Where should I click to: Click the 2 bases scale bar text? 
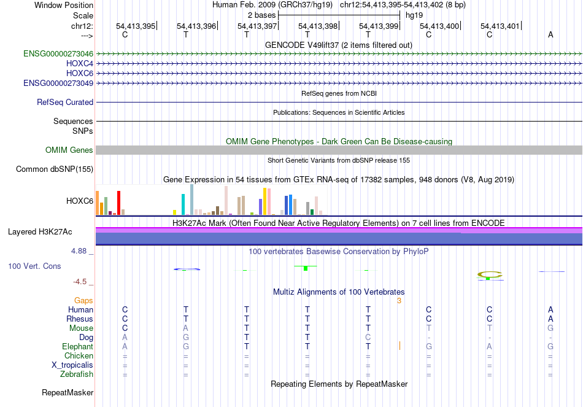tap(262, 15)
